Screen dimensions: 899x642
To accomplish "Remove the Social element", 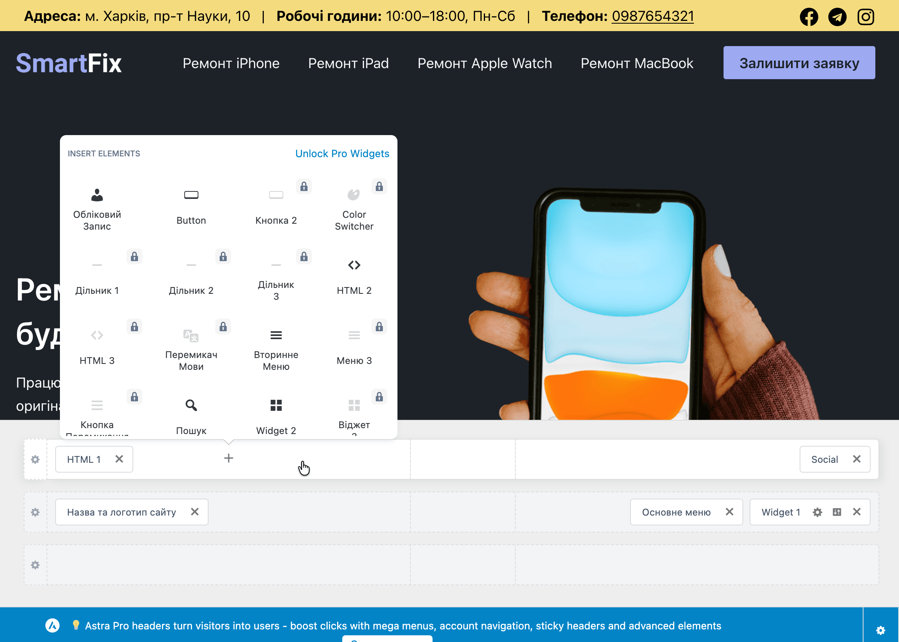I will tap(857, 458).
